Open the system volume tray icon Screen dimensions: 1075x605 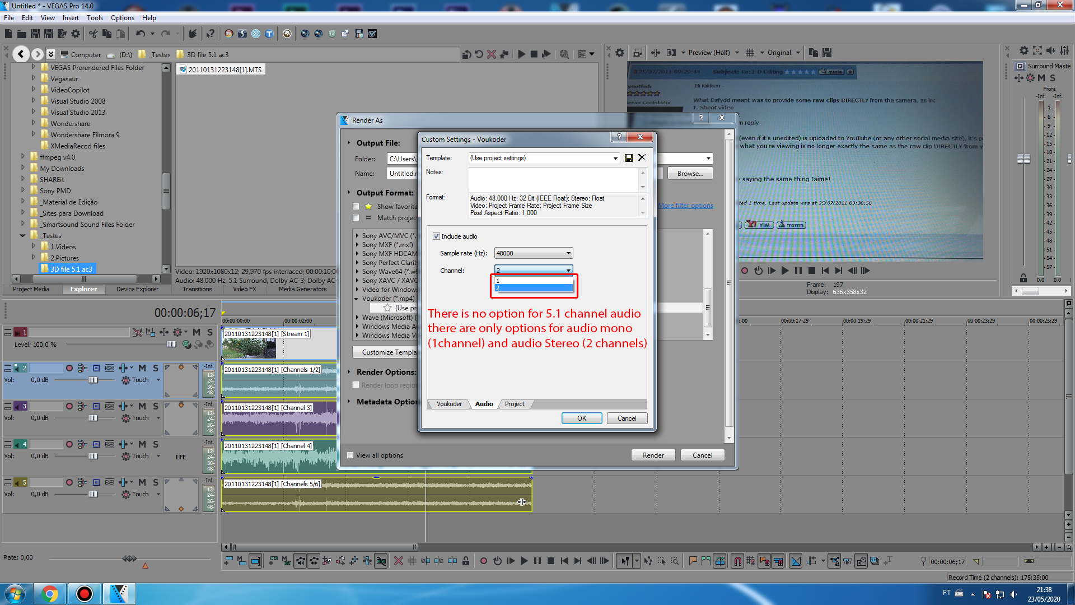point(1013,594)
